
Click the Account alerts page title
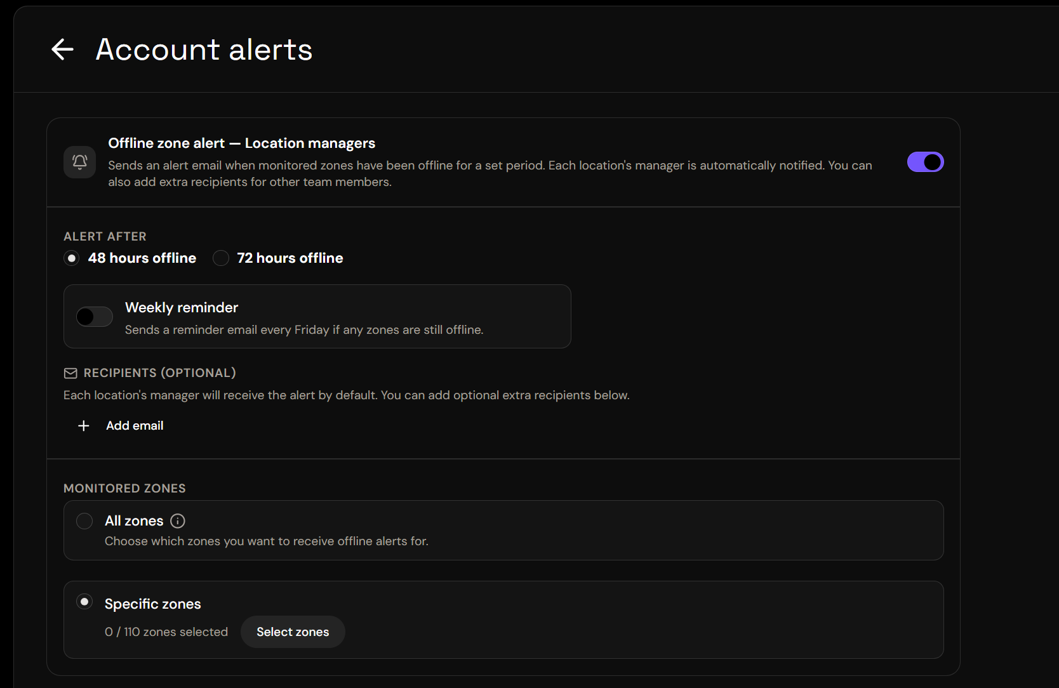(204, 50)
